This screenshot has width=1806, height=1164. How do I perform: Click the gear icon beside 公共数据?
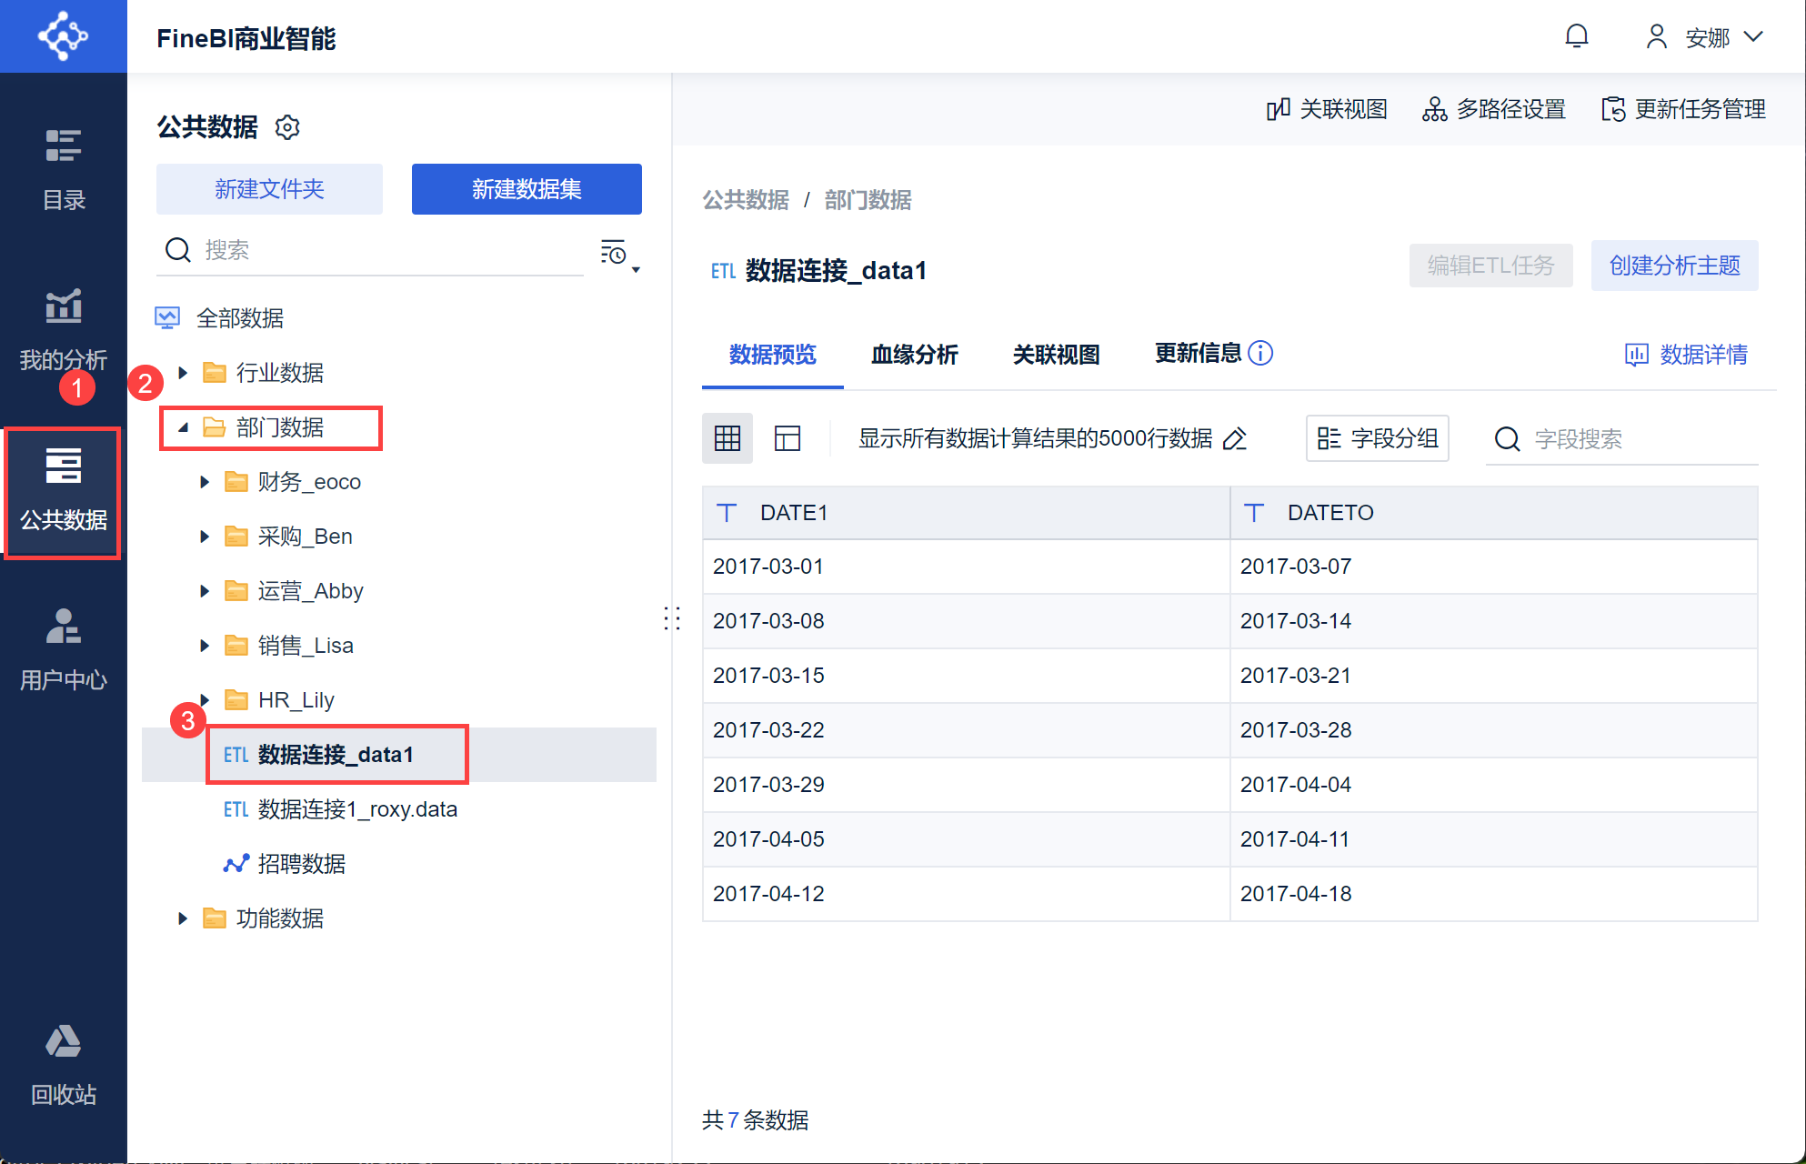click(287, 127)
